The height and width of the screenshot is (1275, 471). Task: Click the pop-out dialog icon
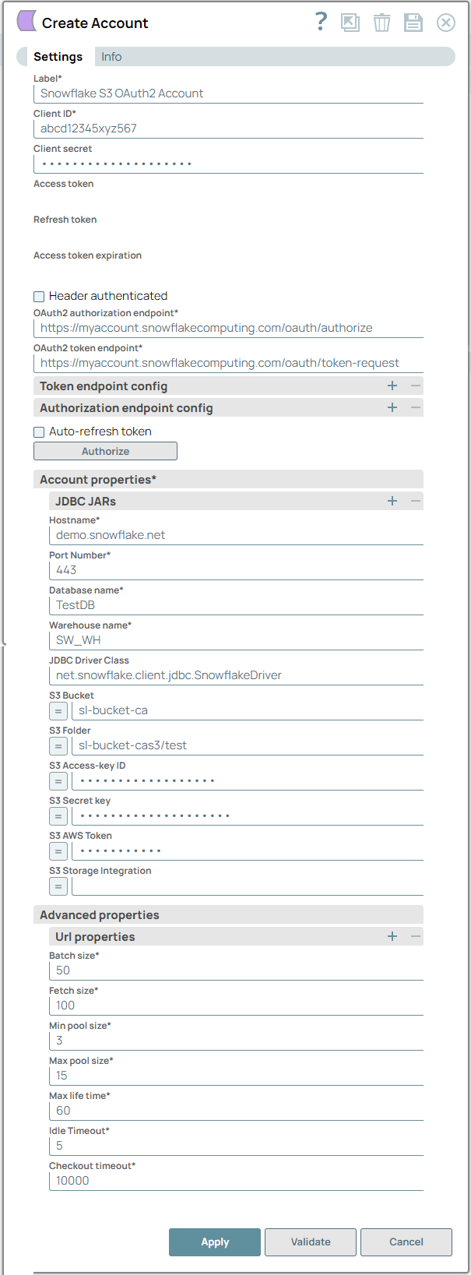pos(350,22)
